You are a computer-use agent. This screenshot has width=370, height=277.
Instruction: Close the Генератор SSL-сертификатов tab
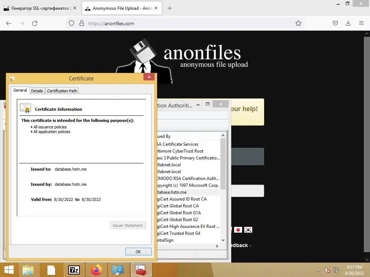click(75, 8)
